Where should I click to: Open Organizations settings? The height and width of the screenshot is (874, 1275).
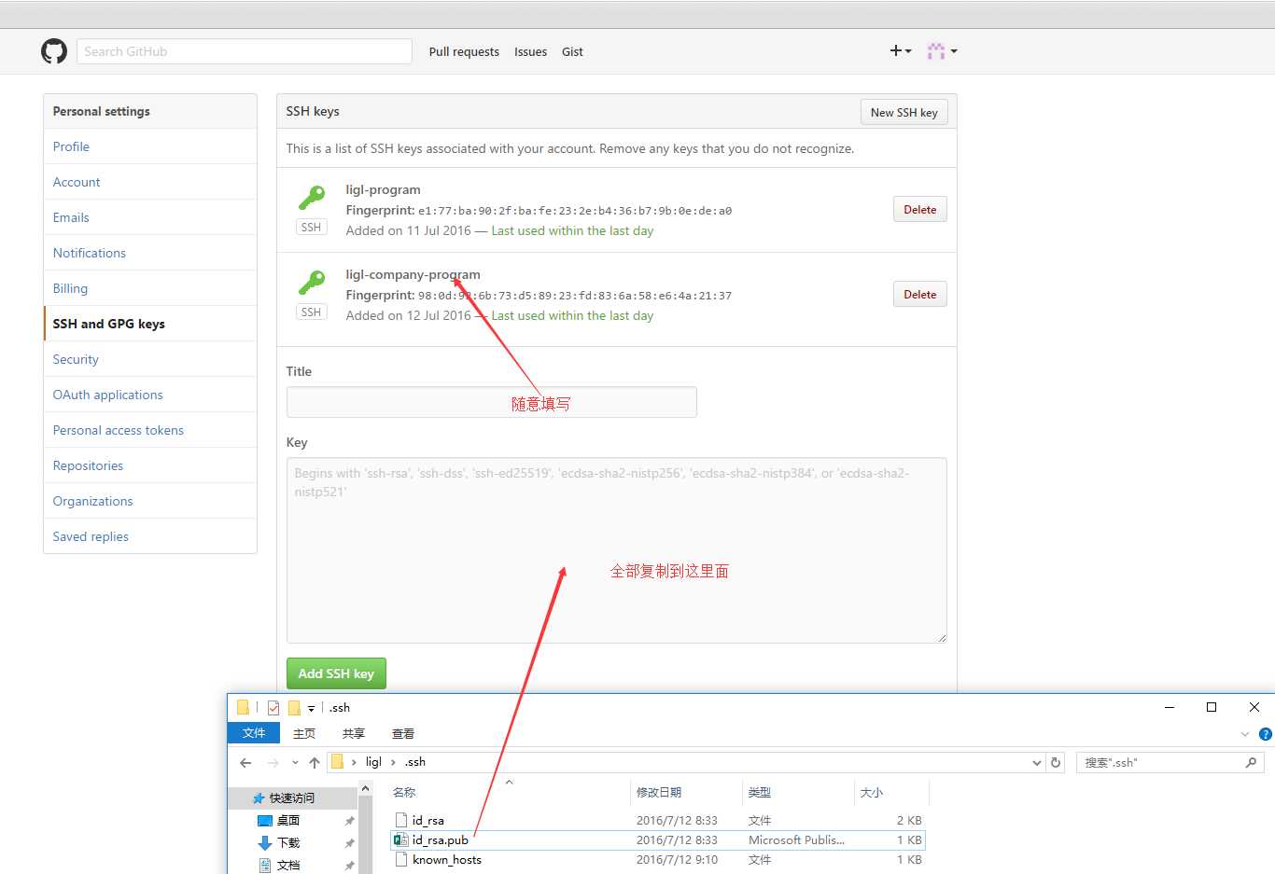(x=150, y=501)
